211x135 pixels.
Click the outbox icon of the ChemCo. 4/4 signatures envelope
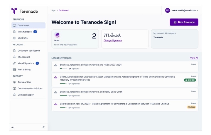(56, 92)
